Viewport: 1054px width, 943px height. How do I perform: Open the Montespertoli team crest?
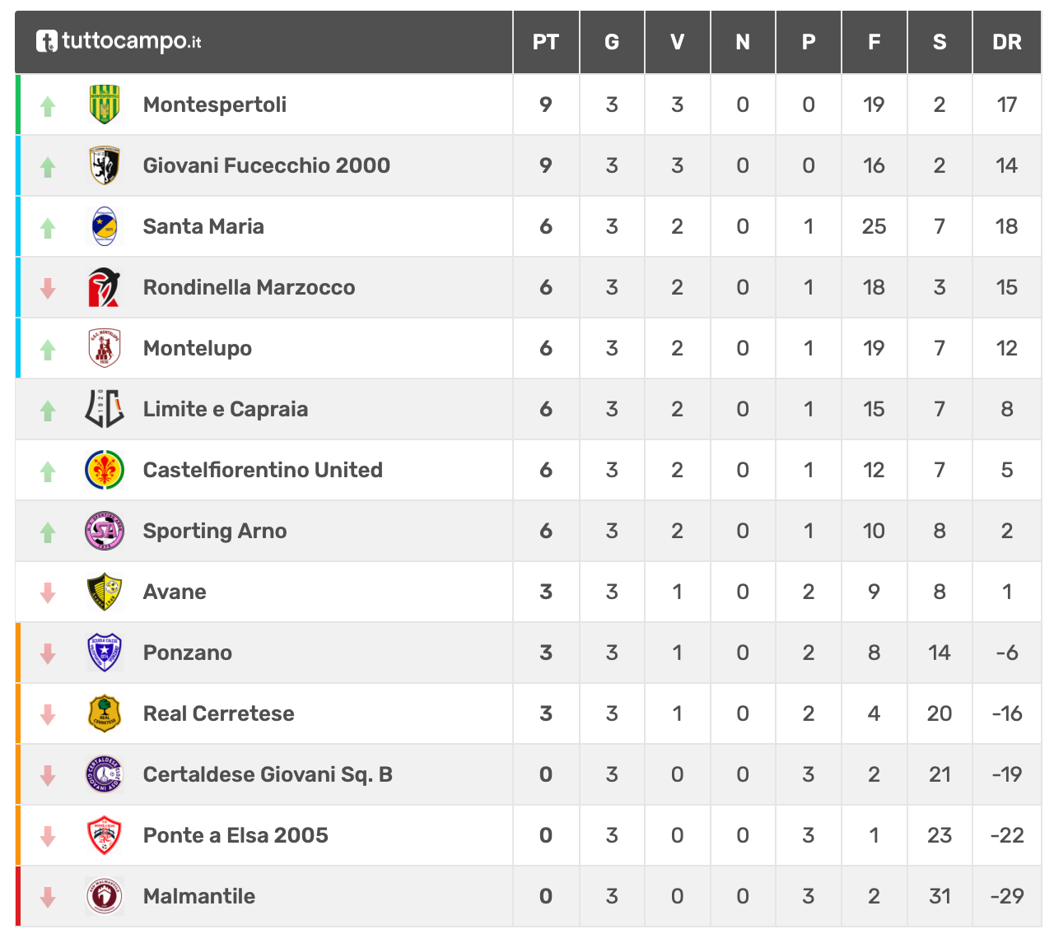105,105
